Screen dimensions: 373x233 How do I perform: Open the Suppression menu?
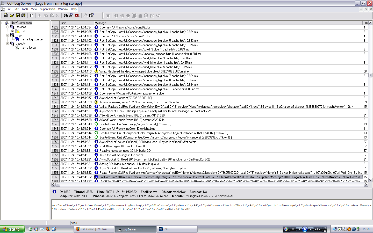[47, 9]
